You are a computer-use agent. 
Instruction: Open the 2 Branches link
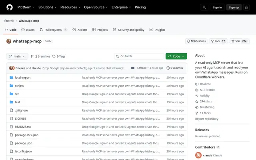(x=40, y=56)
